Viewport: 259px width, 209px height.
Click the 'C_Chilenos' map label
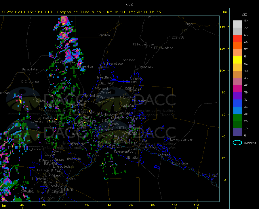pyautogui.click(x=30, y=82)
